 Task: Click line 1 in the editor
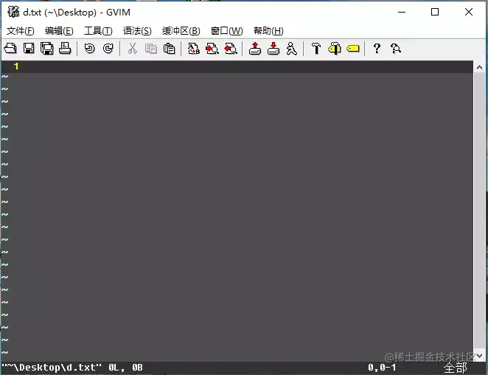(237, 66)
